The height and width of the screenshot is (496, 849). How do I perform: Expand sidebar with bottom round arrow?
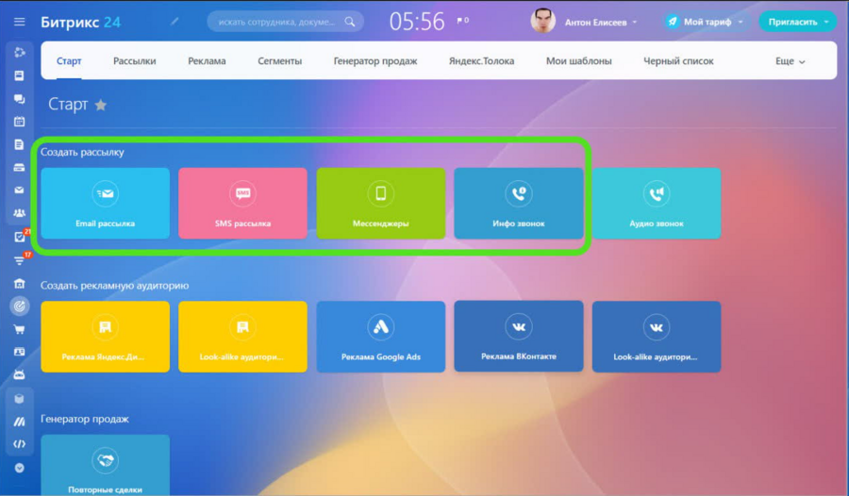point(20,468)
